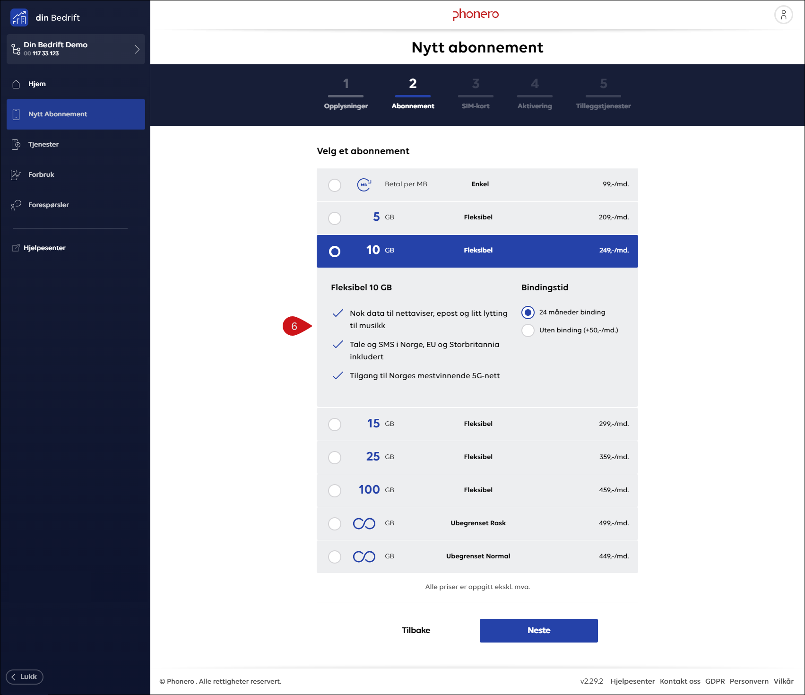Click the Ubegrenset Rask label
The height and width of the screenshot is (695, 805).
click(478, 523)
